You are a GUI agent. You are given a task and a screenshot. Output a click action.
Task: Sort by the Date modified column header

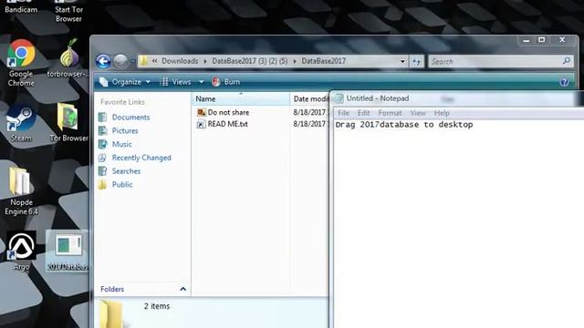309,99
